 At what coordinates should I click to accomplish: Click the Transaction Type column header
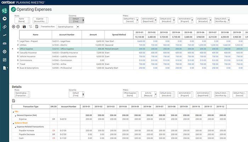[31, 106]
